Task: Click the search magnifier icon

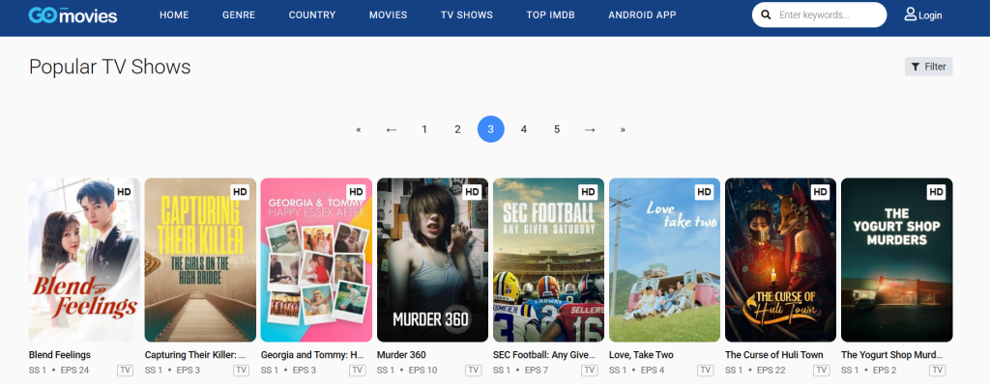Action: click(x=766, y=15)
